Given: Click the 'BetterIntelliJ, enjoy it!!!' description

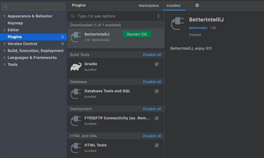Looking at the screenshot, I should pos(191,48).
